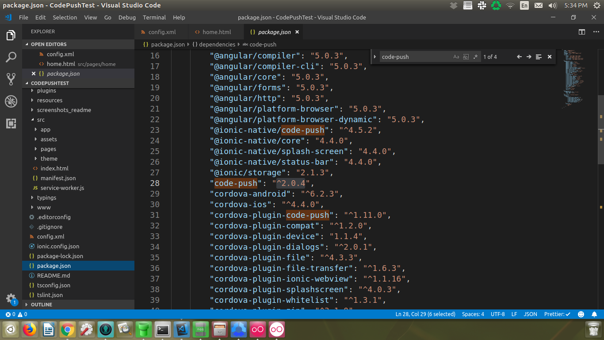Click Ln 28, Col 29 cursor position
The height and width of the screenshot is (340, 604).
coord(425,314)
